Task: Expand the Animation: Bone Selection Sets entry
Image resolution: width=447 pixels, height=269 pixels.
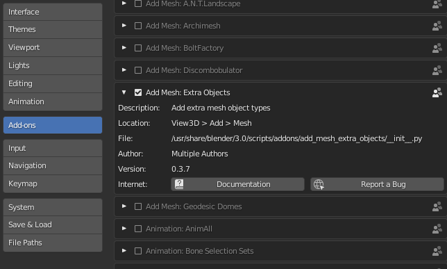Action: pyautogui.click(x=124, y=251)
